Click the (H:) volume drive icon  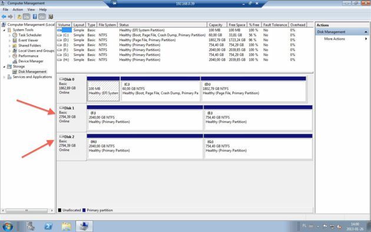point(59,60)
